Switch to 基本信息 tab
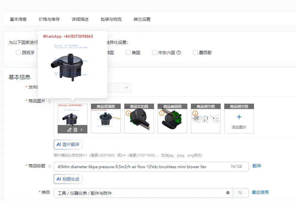The image size is (296, 207). tap(18, 19)
